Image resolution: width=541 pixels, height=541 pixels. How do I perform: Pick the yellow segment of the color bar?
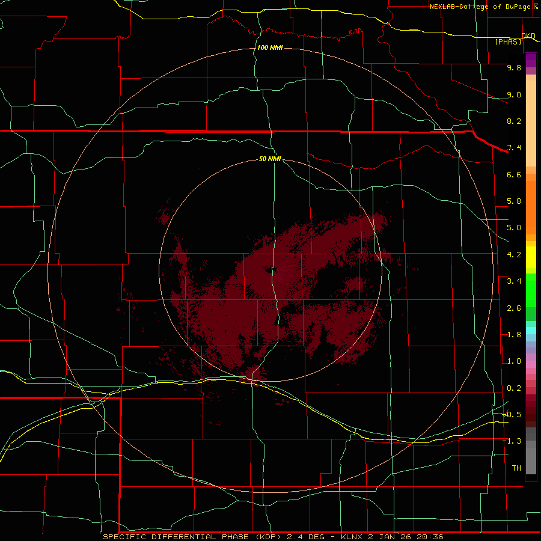(531, 257)
